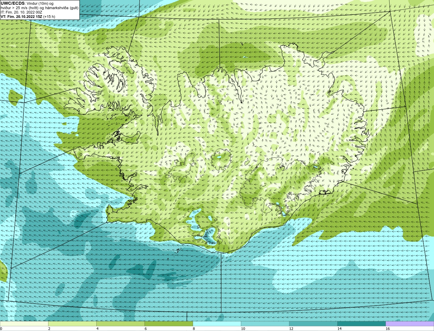Click the dark teal 14–16 m/s legend swatch
This screenshot has height=331, width=434.
[x=362, y=324]
